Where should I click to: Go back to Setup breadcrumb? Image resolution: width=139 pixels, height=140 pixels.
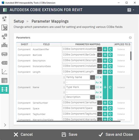tap(19, 21)
